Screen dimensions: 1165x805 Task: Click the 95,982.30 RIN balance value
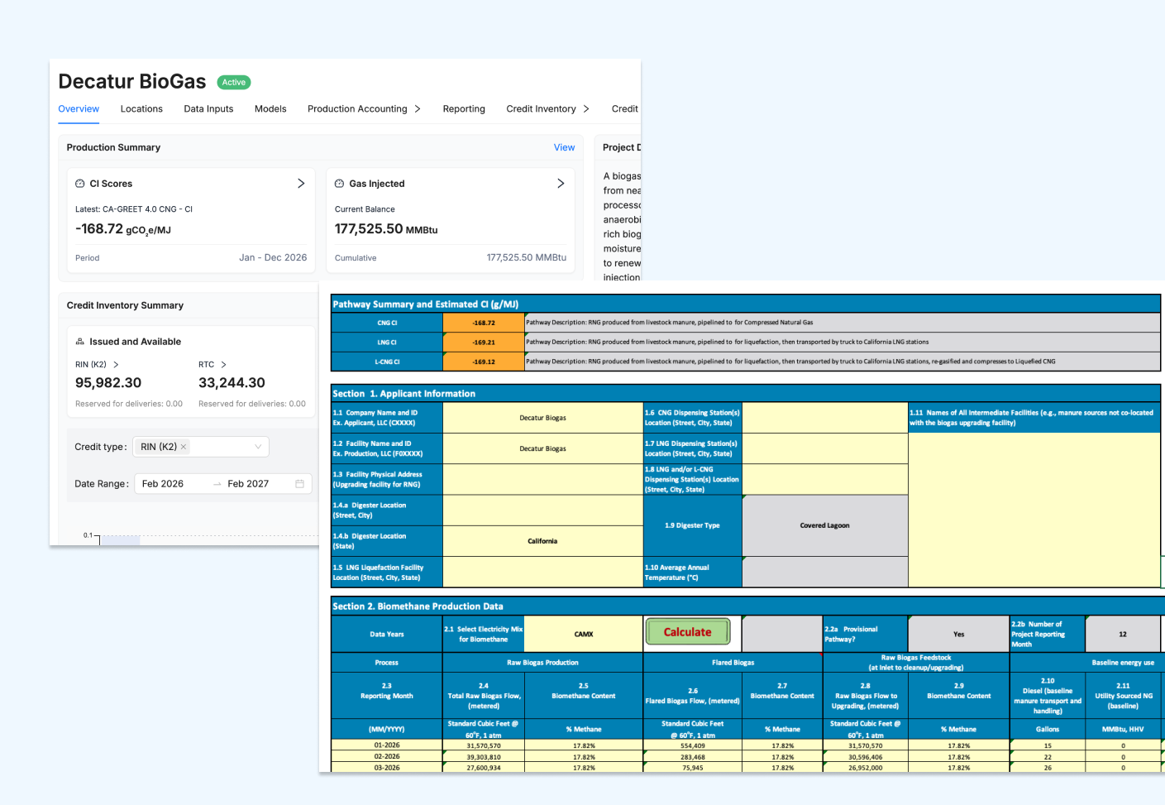(x=108, y=383)
